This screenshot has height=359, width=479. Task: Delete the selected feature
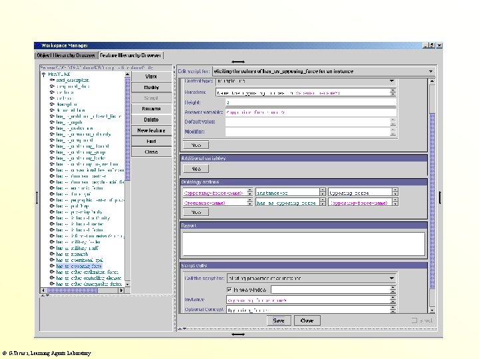[152, 120]
